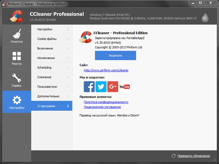Click the refresh icon beside Проверить обновления
219x164 pixels.
click(173, 156)
